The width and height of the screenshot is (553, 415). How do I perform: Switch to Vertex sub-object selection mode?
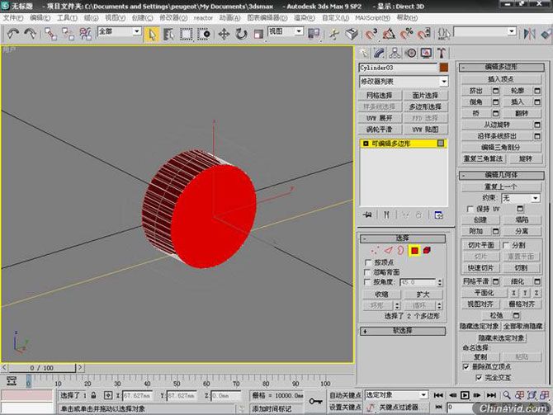(376, 250)
